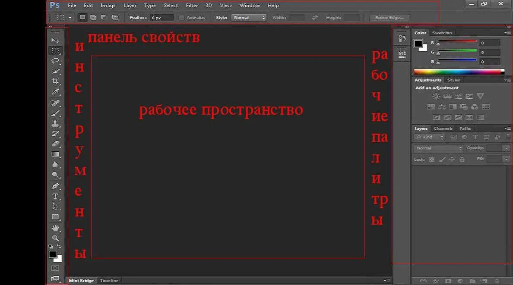Toggle Lock all padlock icon

[462, 160]
